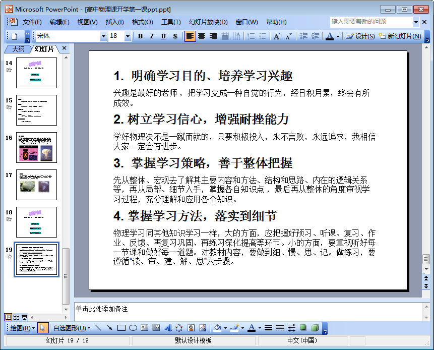Select the Rectangle shape tool
The height and width of the screenshot is (350, 434).
(x=121, y=328)
